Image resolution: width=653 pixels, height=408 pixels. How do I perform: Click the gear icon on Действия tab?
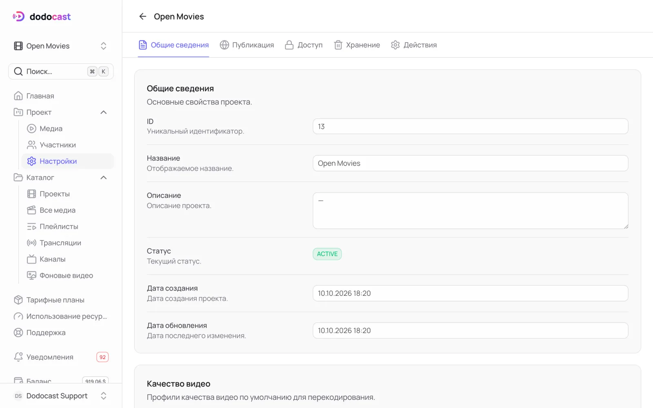[x=395, y=45]
